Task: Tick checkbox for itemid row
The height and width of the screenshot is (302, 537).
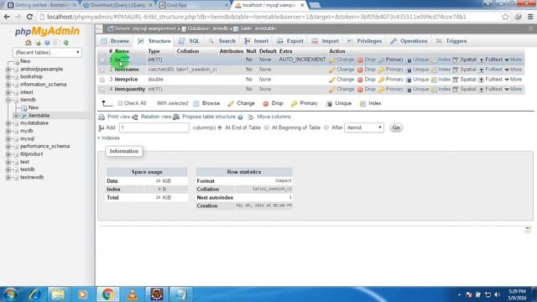Action: coord(102,60)
